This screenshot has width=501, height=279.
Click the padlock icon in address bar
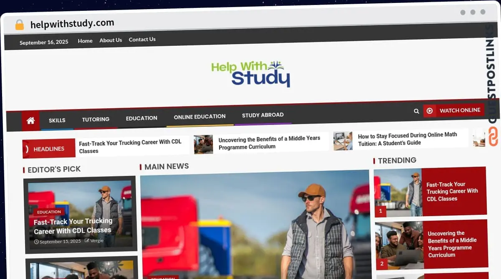point(20,25)
